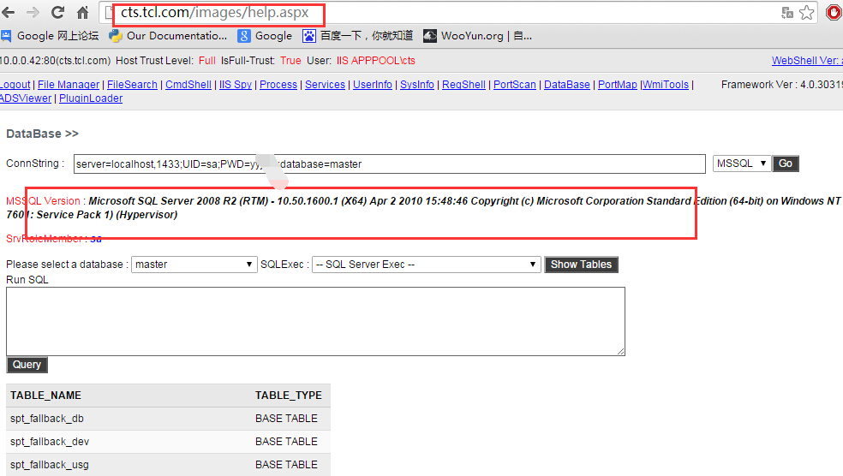
Task: Open RegShell
Action: 464,85
